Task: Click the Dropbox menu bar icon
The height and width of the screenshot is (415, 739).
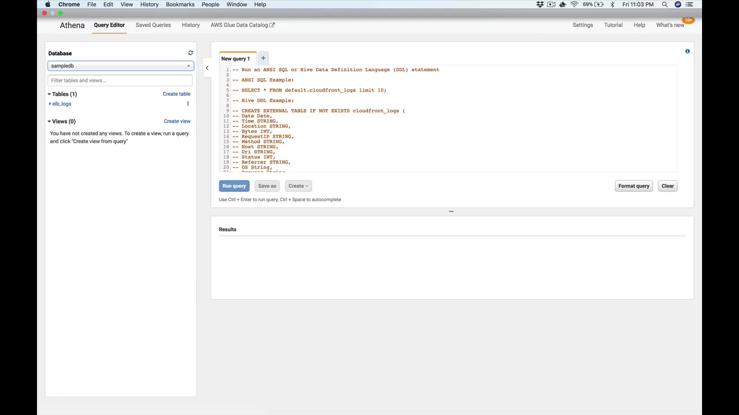Action: 540,5
